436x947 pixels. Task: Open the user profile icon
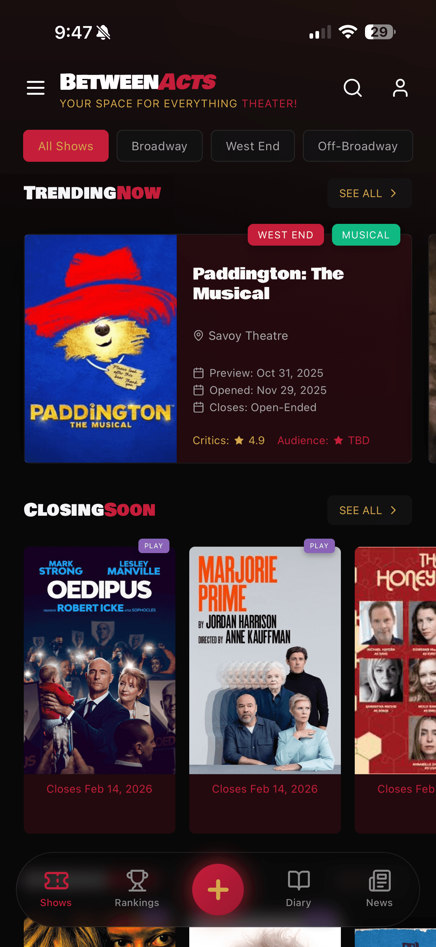click(x=400, y=88)
